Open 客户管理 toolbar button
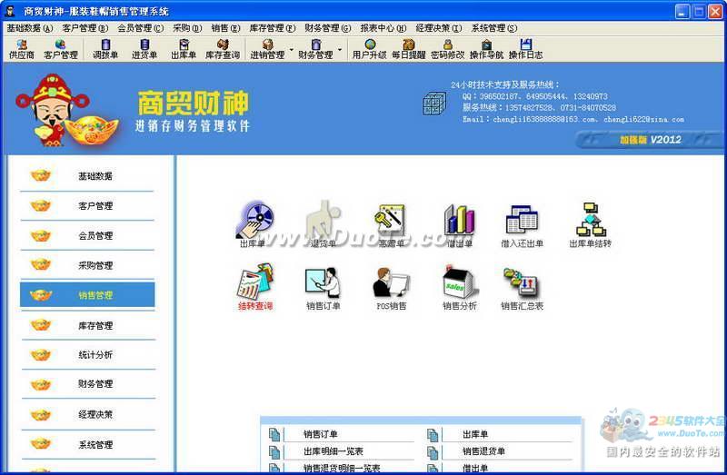727x475 pixels. (61, 50)
